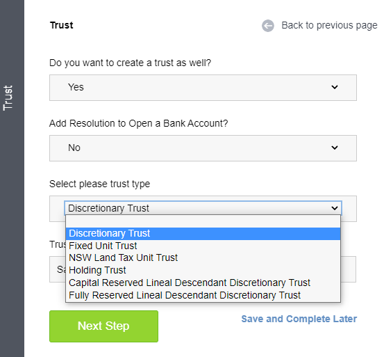Viewport: 384px width, 357px height.
Task: Click the Next Step button
Action: coord(103,326)
